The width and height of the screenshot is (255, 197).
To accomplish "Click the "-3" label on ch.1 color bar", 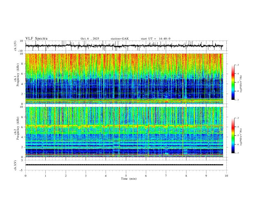I will [238, 65].
